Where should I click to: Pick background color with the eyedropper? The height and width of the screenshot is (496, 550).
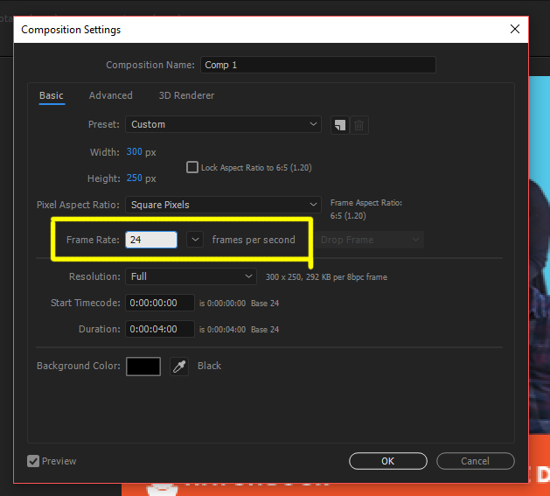[x=179, y=367]
